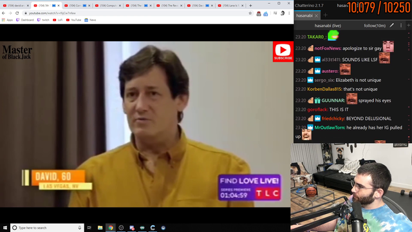This screenshot has width=412, height=232.
Task: Click username notFoxNews in chat
Action: click(327, 48)
